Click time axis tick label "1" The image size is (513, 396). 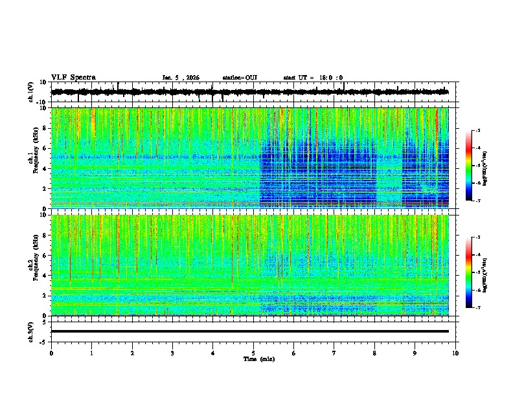click(x=91, y=353)
